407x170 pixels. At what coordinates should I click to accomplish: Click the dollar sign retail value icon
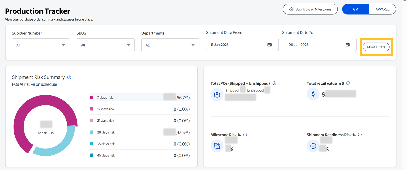[x=313, y=94]
